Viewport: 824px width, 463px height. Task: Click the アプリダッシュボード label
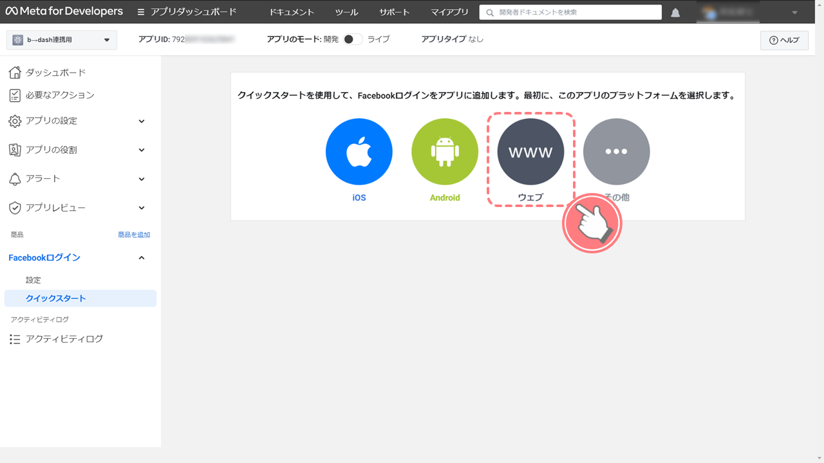(x=193, y=12)
